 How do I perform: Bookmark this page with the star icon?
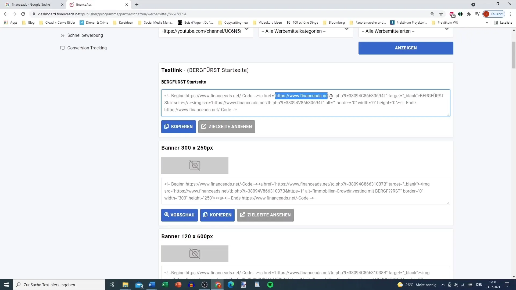[441, 14]
